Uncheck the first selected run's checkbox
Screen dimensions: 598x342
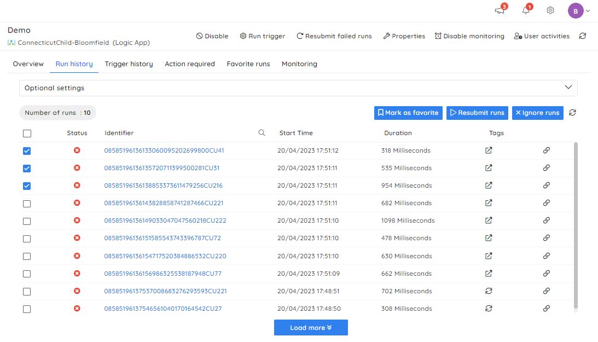27,150
